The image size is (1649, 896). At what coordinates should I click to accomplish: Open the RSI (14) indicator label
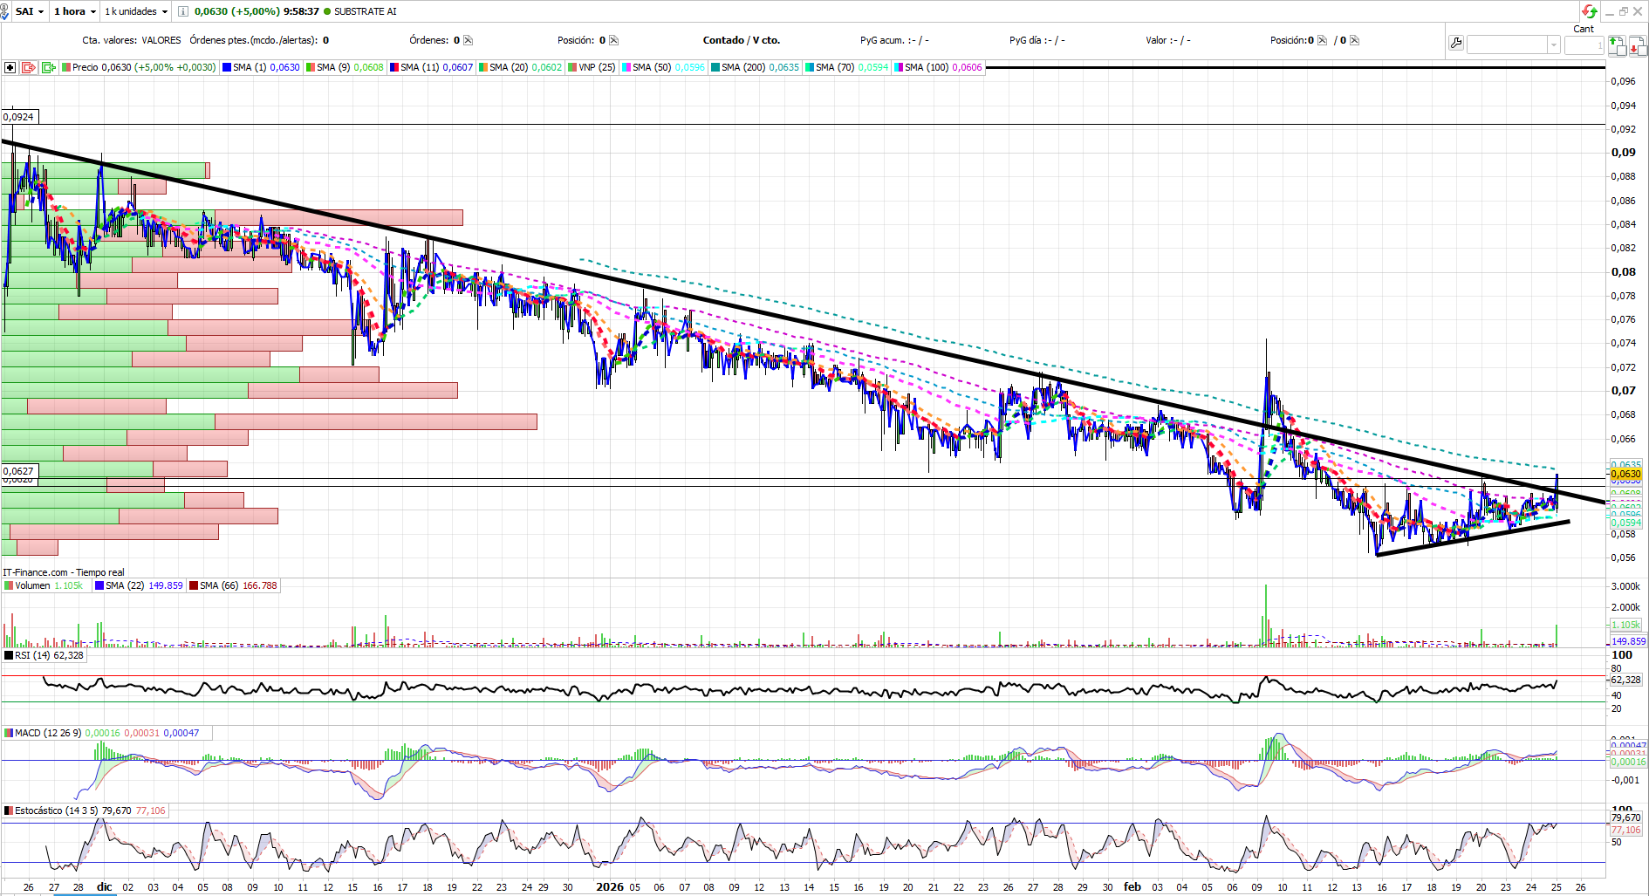44,655
